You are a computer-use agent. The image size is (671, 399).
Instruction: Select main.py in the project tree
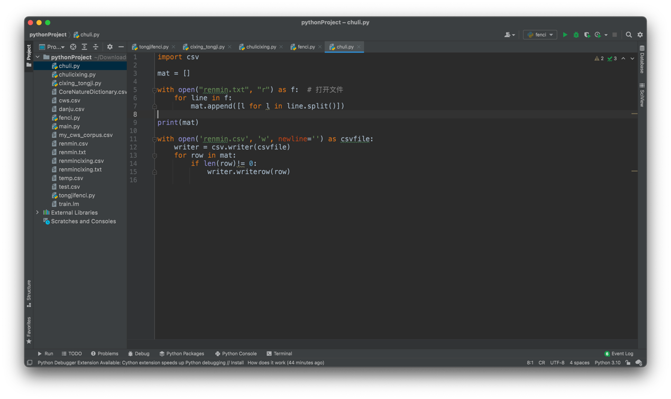[x=69, y=126]
